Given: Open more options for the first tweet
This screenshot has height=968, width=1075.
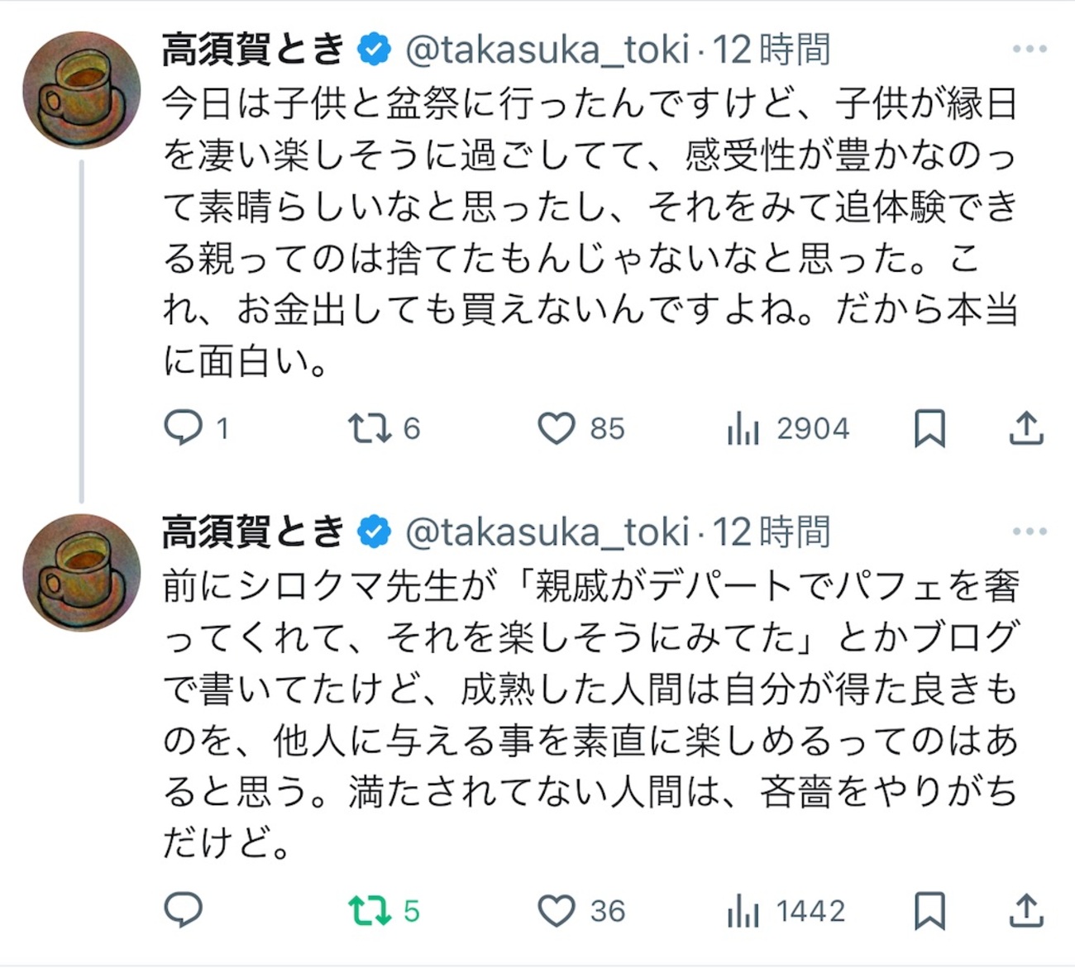Looking at the screenshot, I should click(x=1030, y=49).
